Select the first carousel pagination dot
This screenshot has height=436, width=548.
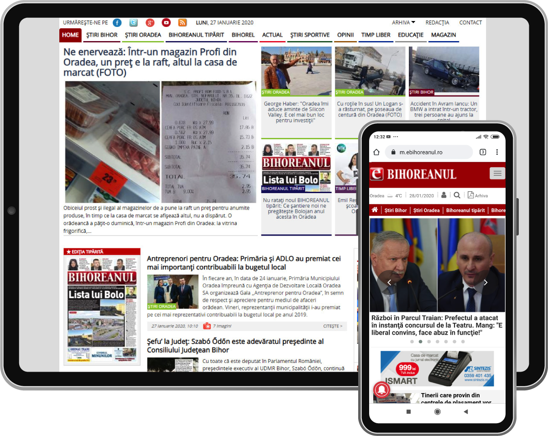tap(412, 341)
